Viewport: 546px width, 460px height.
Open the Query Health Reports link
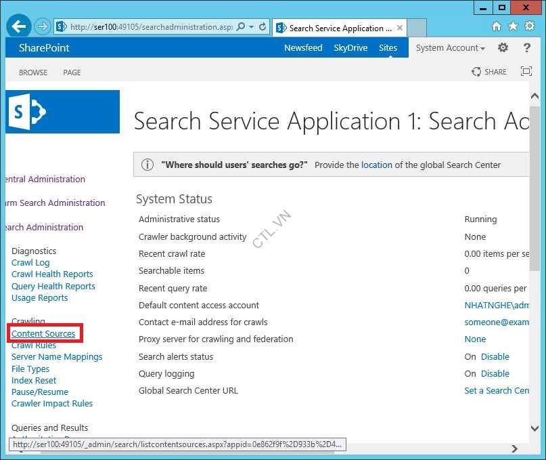[53, 287]
